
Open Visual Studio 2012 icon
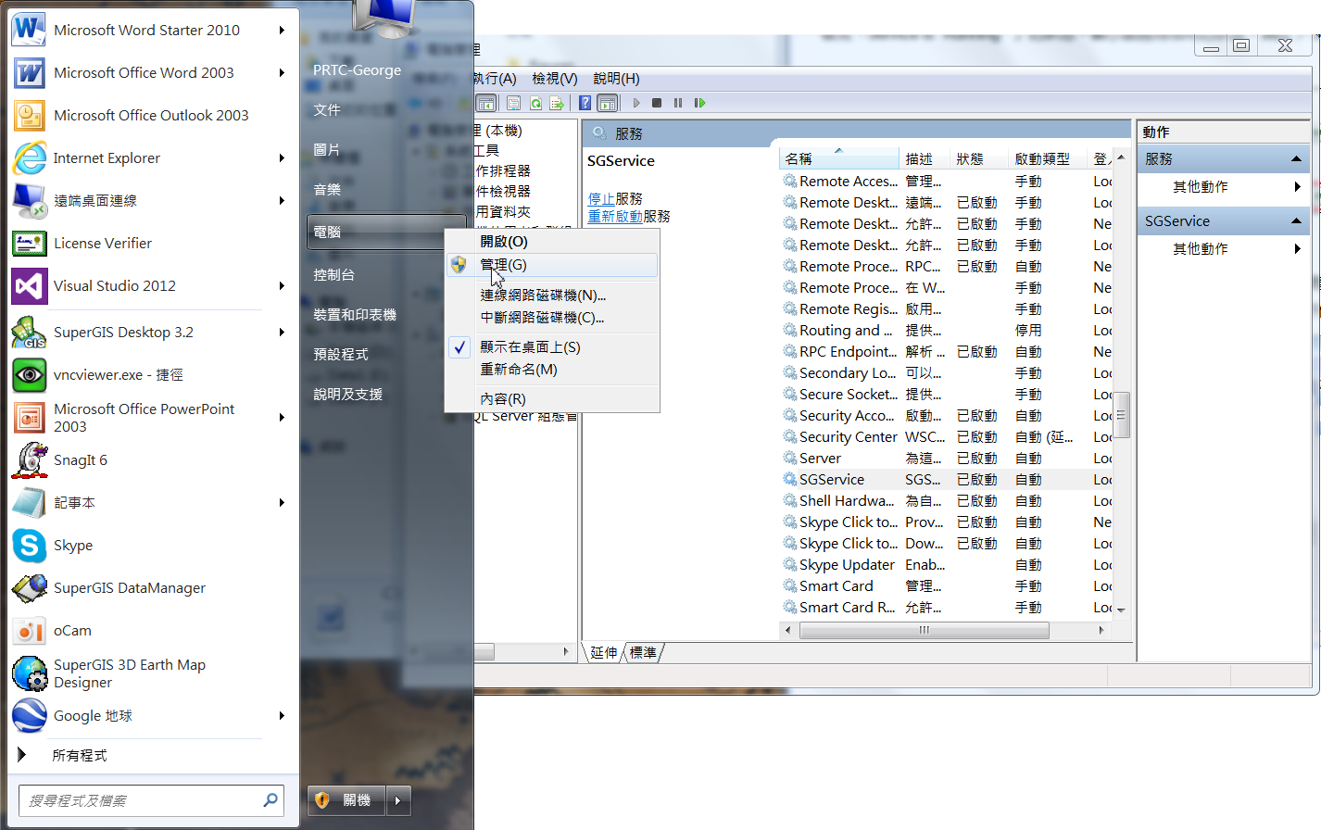point(29,285)
